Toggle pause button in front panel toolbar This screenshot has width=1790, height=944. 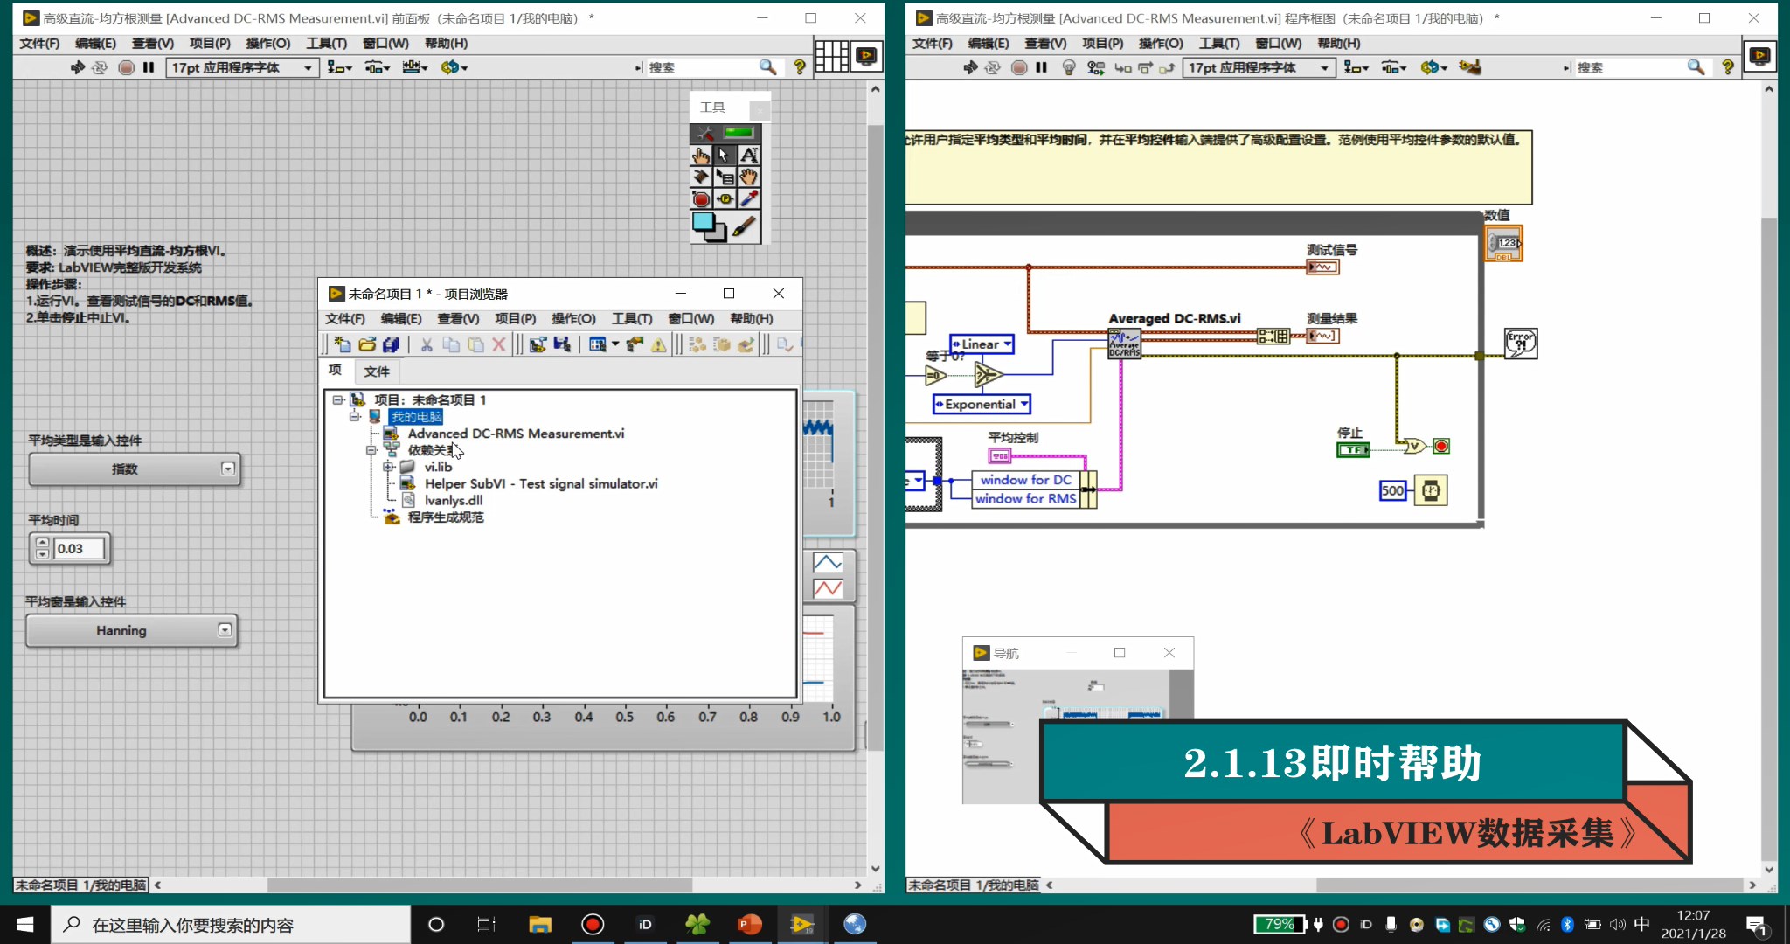pos(149,67)
